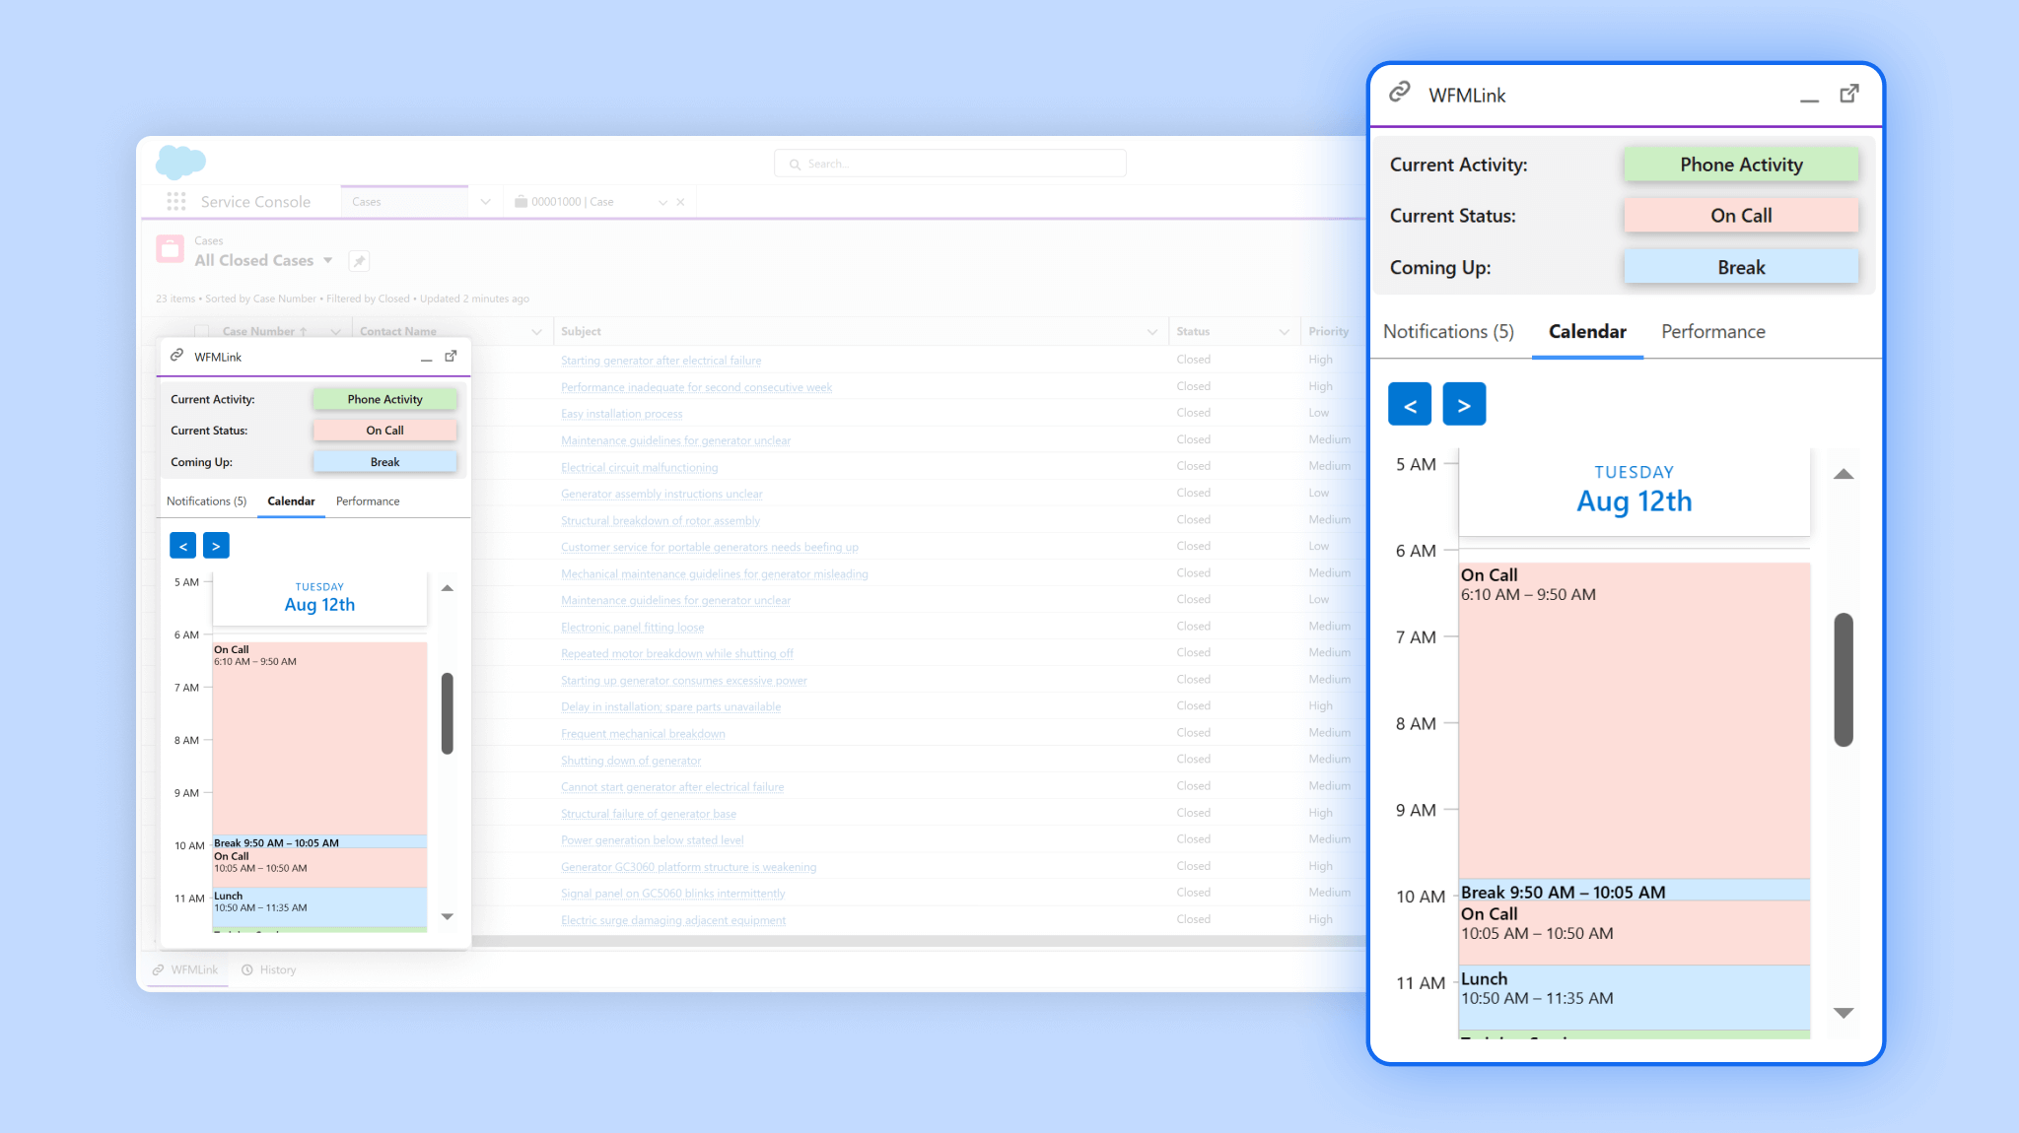This screenshot has height=1133, width=2019.
Task: Click the large calendar scrollbar thumb
Action: click(1844, 680)
